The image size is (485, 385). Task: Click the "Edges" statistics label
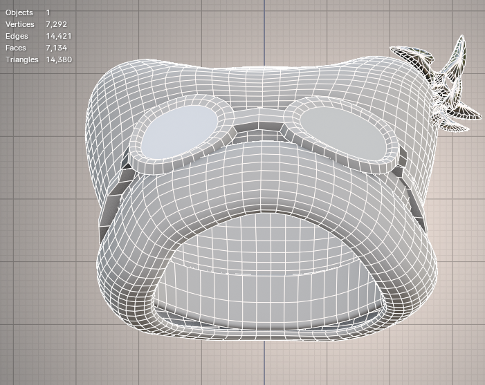coord(17,36)
